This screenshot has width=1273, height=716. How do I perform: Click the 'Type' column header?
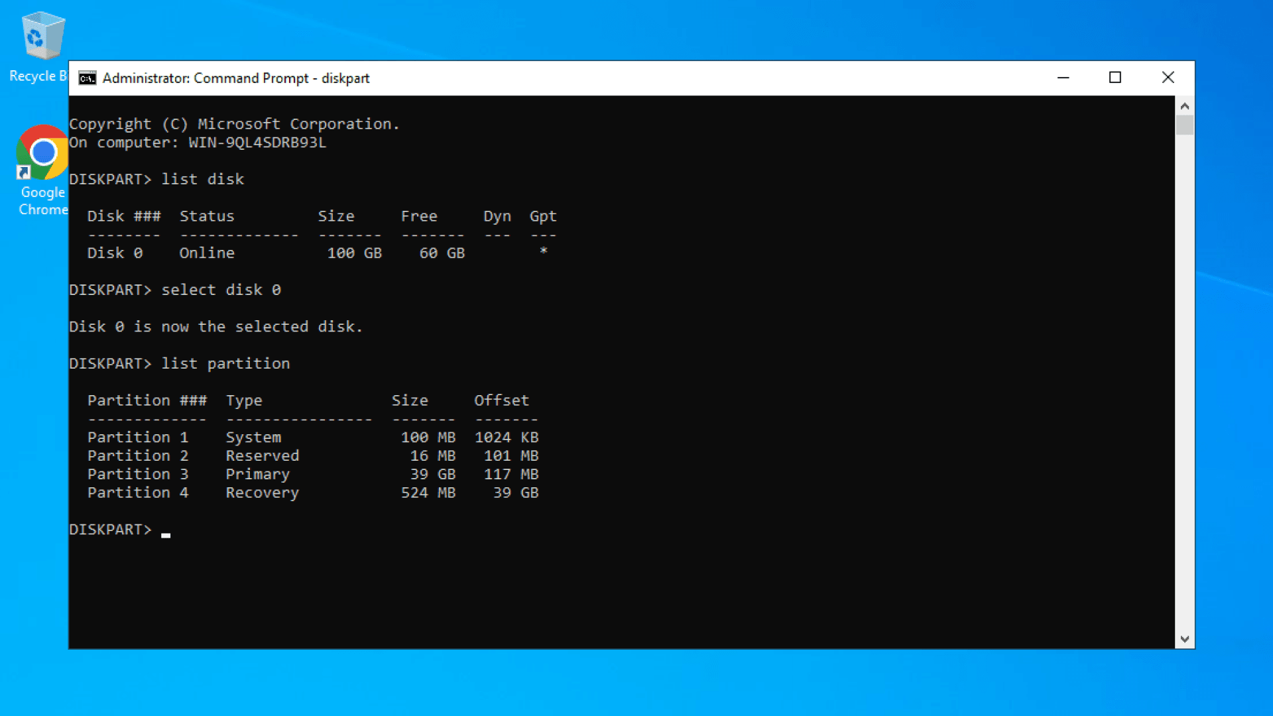(x=244, y=400)
